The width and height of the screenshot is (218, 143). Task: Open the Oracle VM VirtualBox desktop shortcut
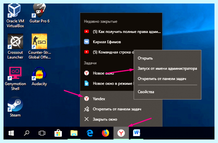point(15,15)
